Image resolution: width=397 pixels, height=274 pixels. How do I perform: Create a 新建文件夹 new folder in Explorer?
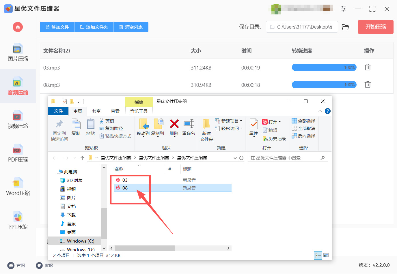pos(206,130)
